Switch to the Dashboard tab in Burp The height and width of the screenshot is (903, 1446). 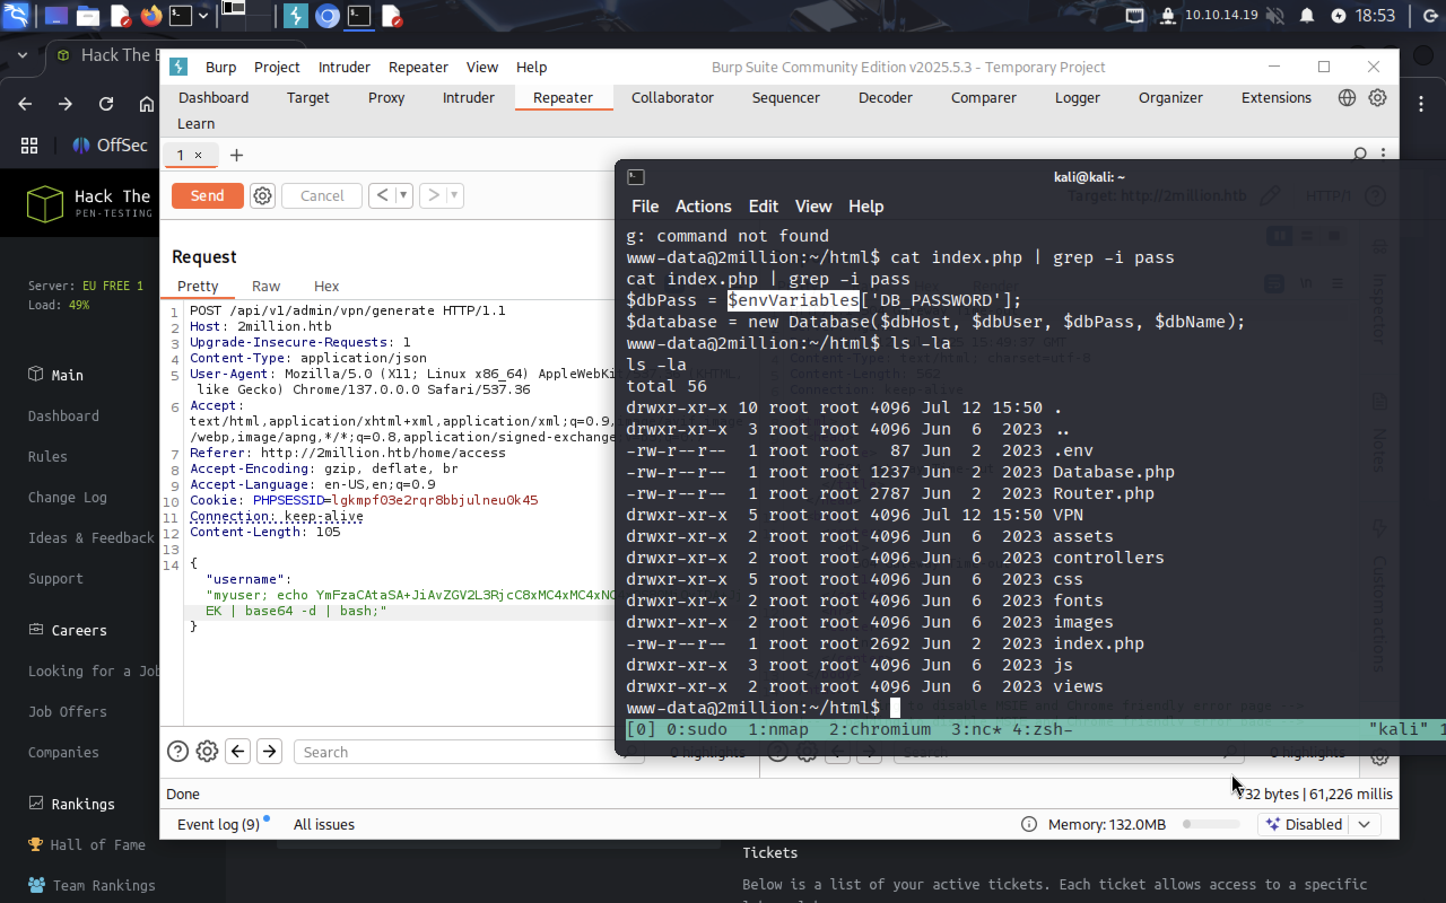tap(214, 97)
